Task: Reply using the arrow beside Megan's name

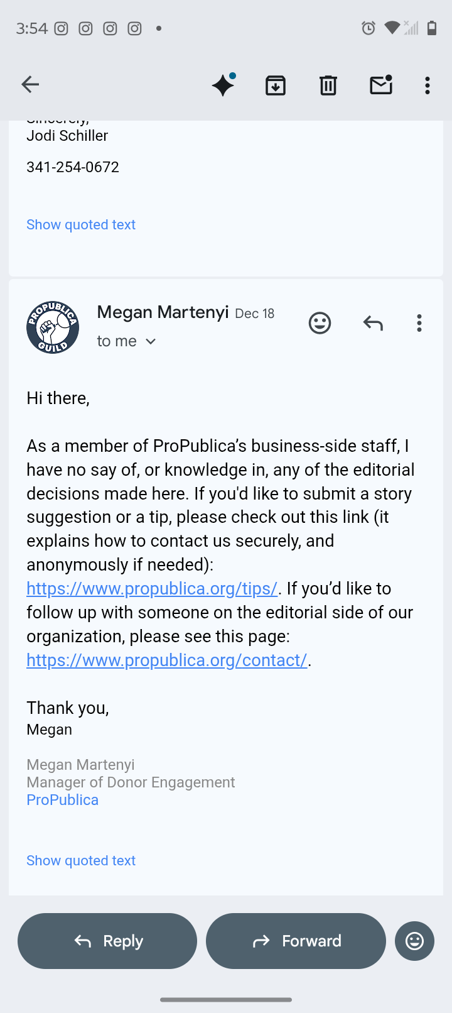Action: point(373,323)
